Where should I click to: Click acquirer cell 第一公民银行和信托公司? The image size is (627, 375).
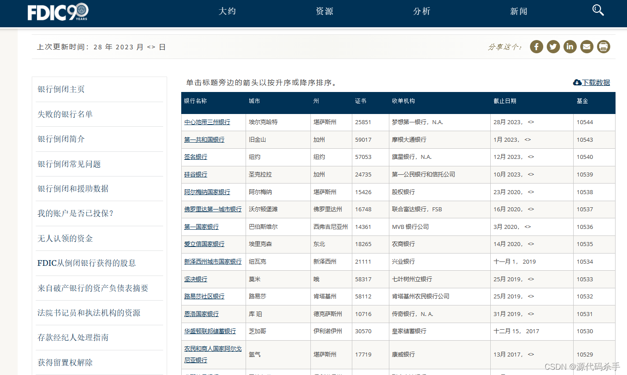(423, 174)
